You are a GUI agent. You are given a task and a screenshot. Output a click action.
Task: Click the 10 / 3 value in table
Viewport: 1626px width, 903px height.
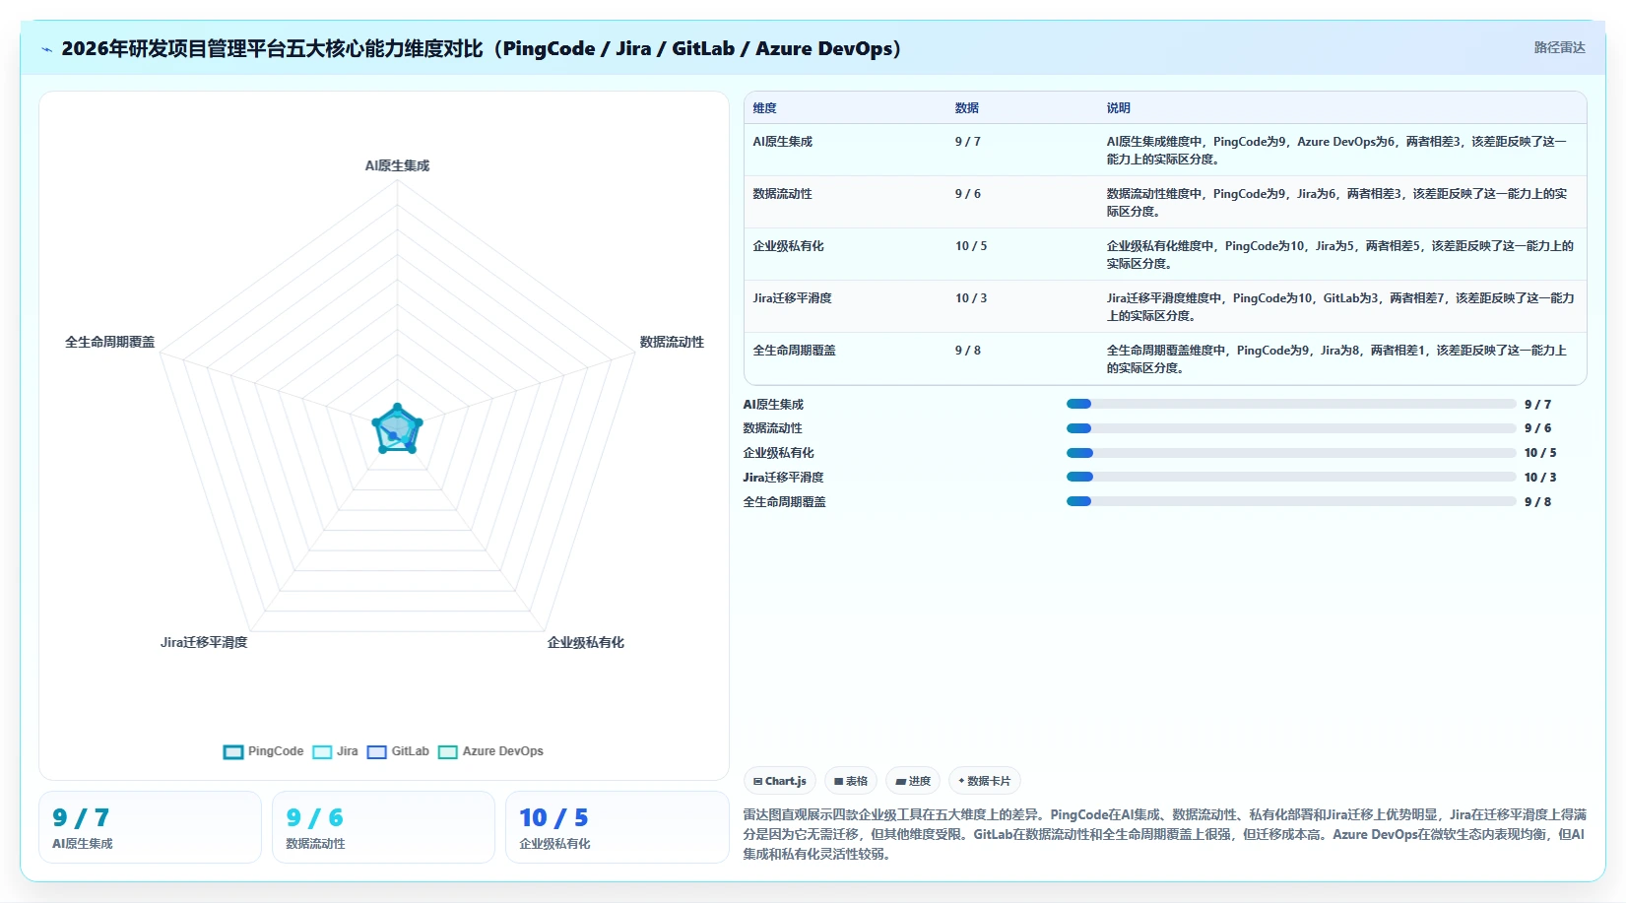click(971, 298)
